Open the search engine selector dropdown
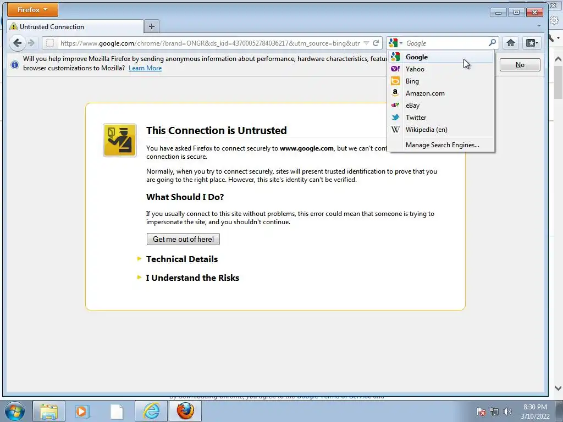This screenshot has height=422, width=563. pos(395,43)
